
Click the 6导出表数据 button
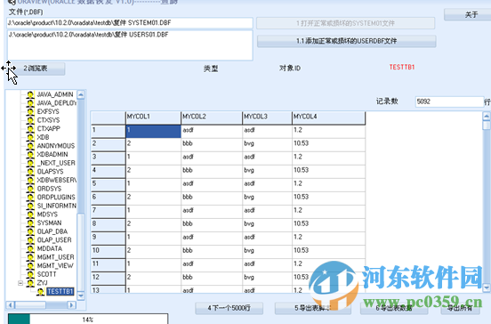[x=394, y=308]
